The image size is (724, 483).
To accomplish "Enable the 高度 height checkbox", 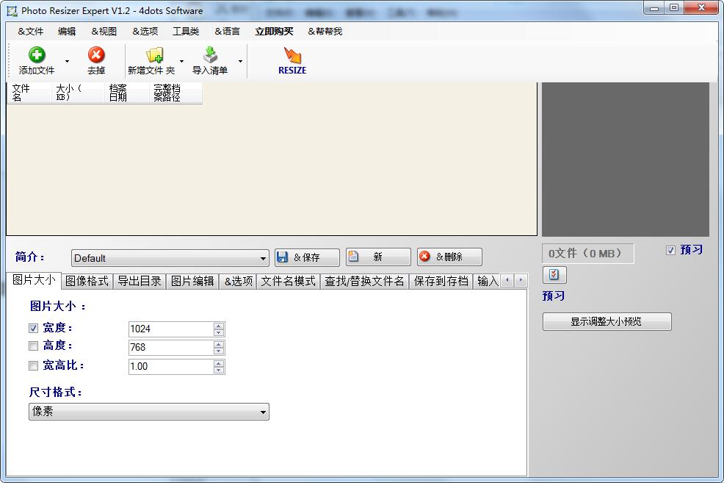I will [x=33, y=346].
